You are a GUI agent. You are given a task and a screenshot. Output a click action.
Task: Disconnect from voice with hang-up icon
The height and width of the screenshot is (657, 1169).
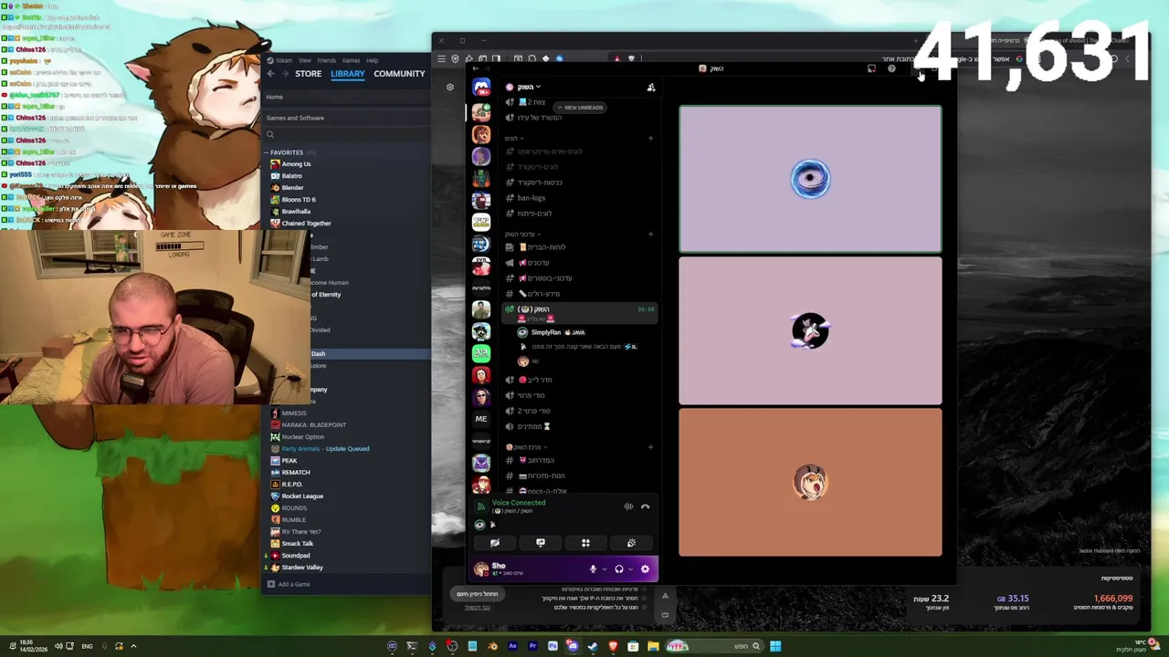645,506
